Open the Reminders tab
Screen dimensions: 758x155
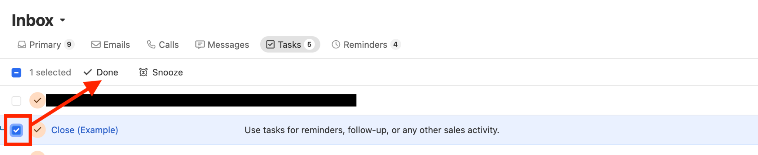click(365, 45)
